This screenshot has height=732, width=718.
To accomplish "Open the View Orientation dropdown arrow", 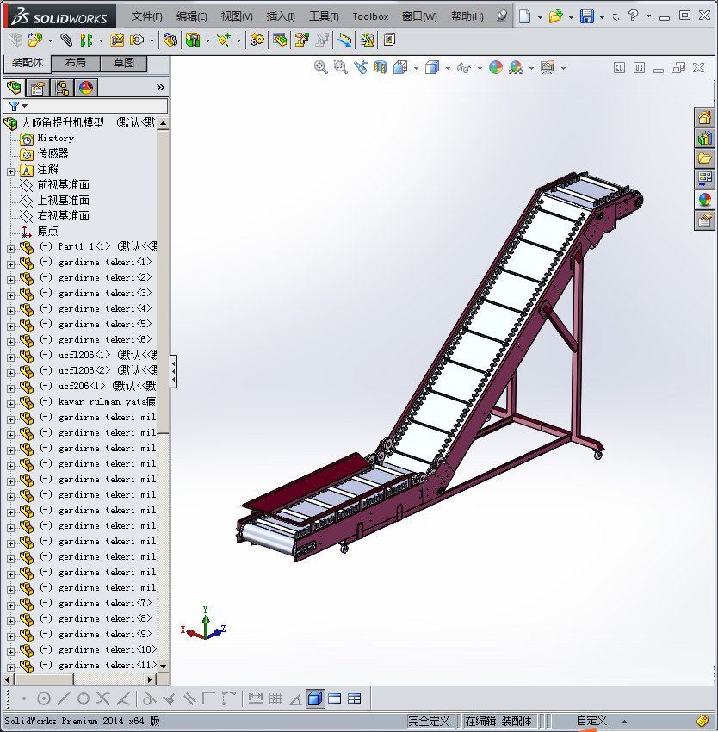I will click(x=416, y=69).
